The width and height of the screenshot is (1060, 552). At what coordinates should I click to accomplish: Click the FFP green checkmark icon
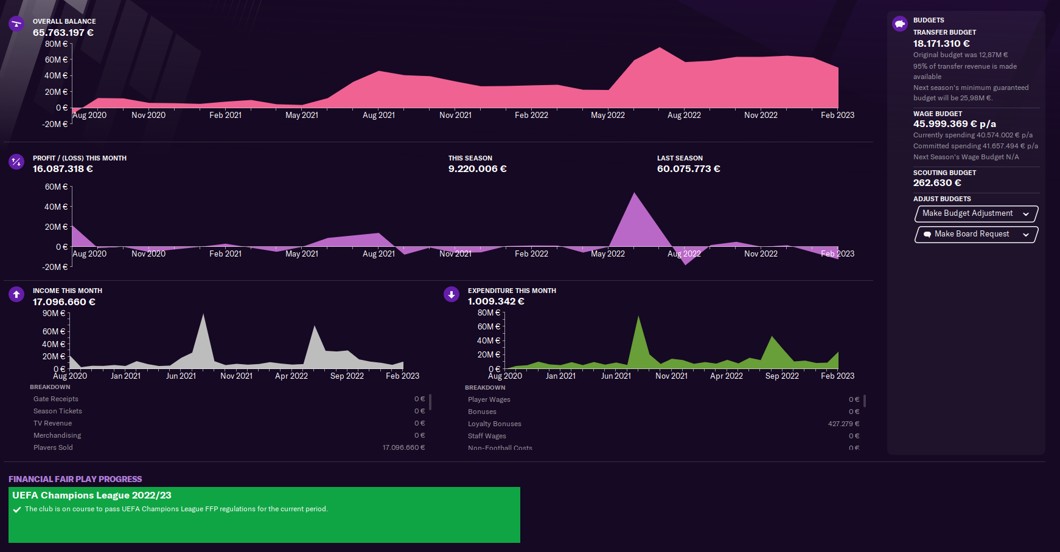tap(17, 509)
